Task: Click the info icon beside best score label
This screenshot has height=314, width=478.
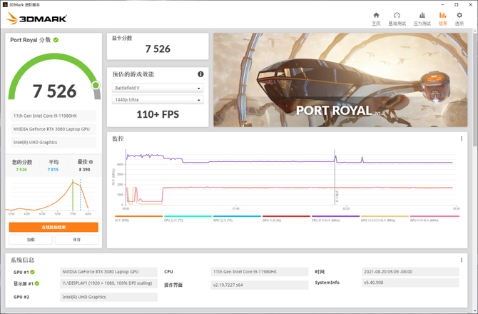Action: 91,162
